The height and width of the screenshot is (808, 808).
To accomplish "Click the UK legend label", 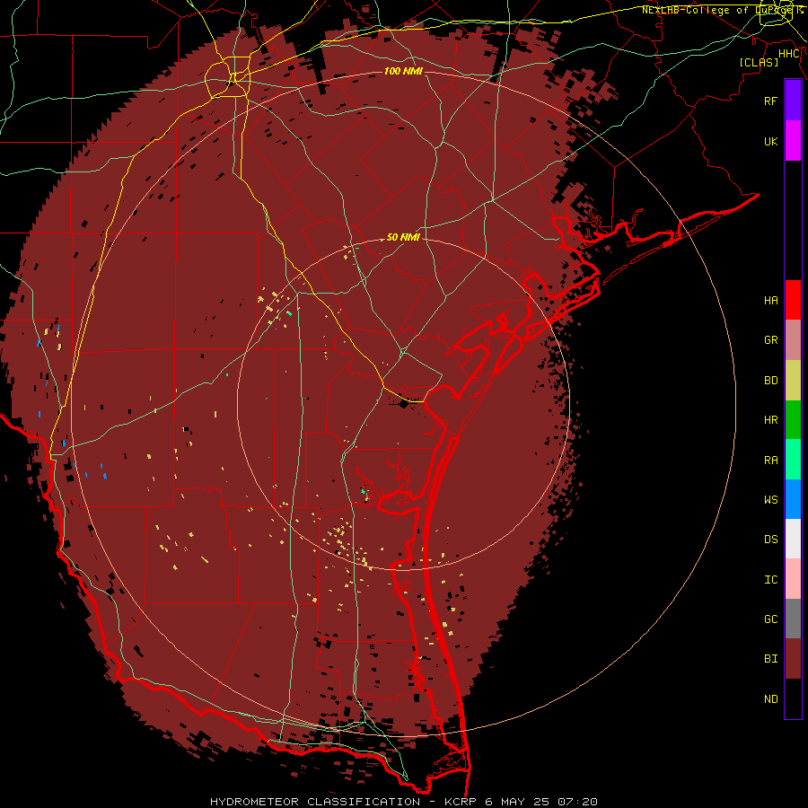I will coord(771,141).
